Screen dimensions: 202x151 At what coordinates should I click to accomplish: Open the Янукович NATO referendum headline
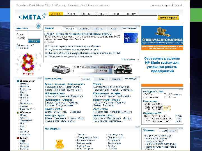(78, 34)
